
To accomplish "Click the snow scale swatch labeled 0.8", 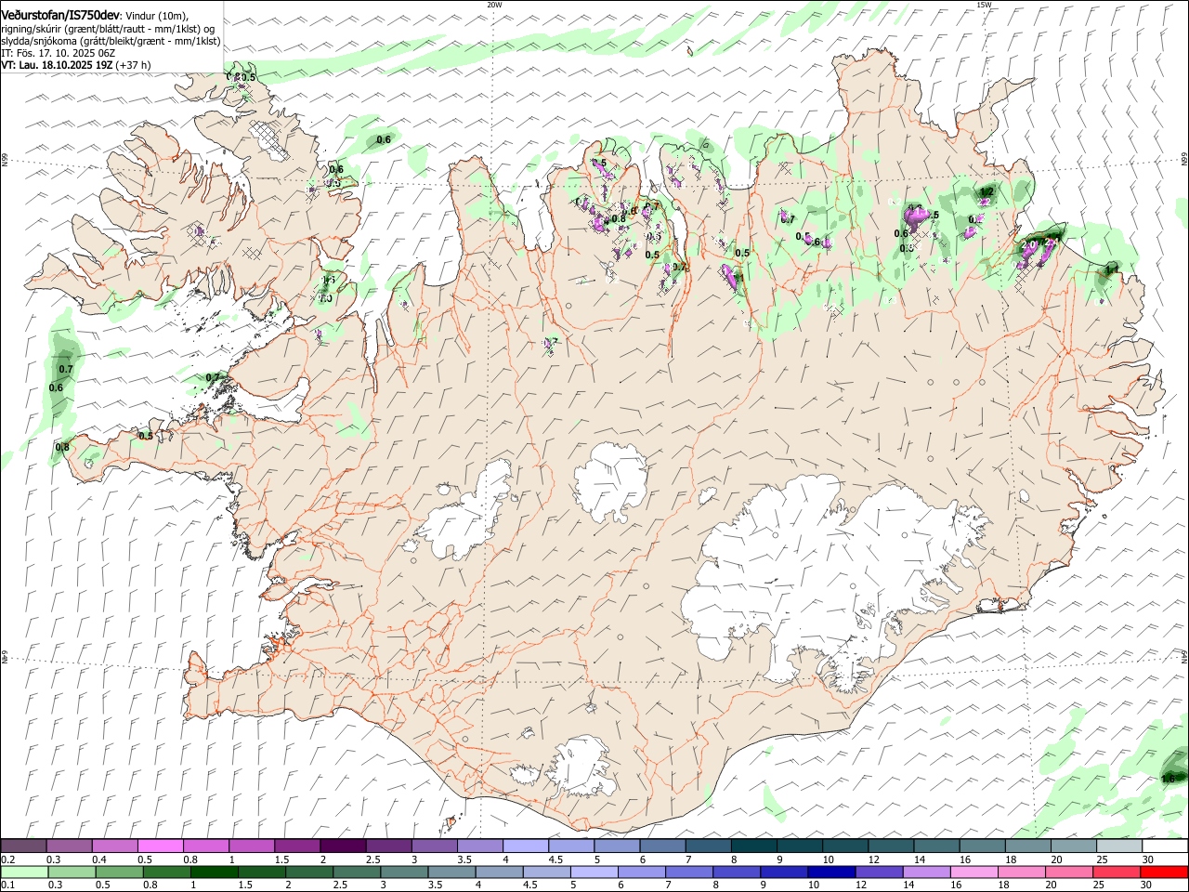I will [x=206, y=846].
